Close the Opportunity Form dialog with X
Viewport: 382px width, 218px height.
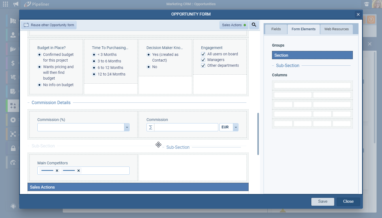[358, 14]
